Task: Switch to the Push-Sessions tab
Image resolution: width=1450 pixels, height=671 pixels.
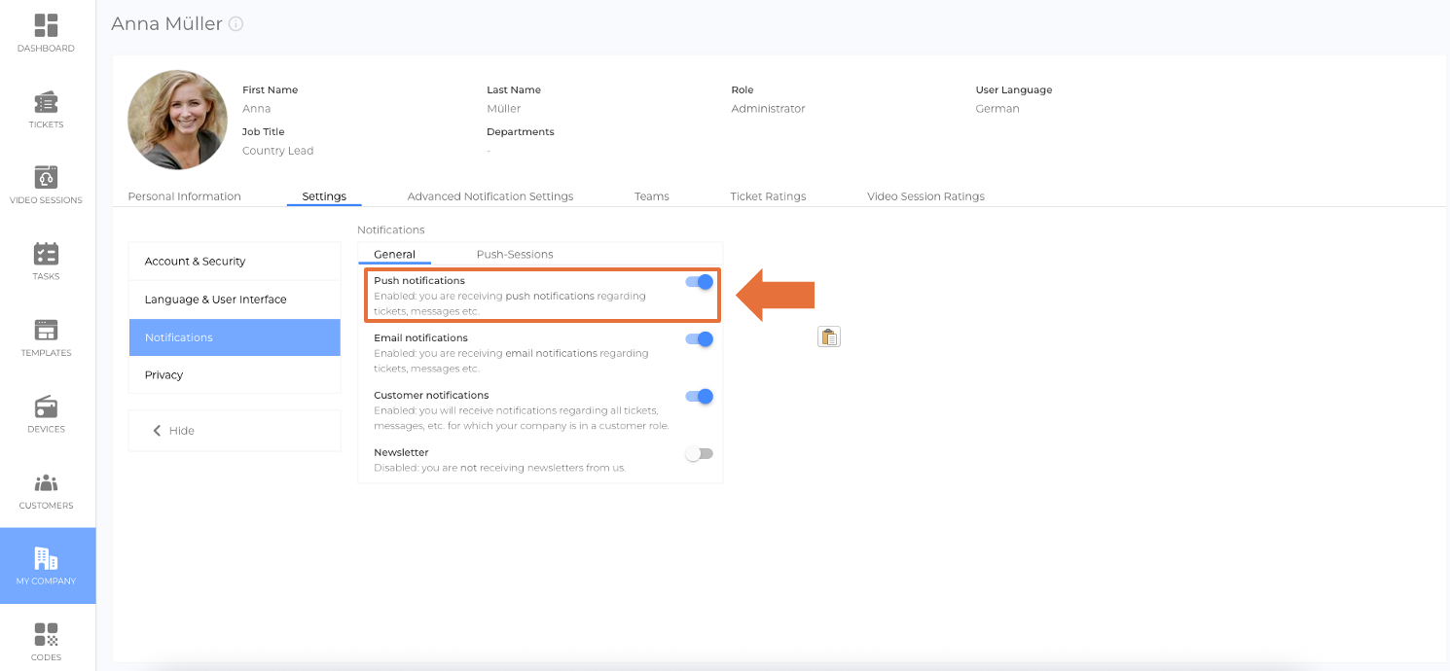Action: (514, 255)
